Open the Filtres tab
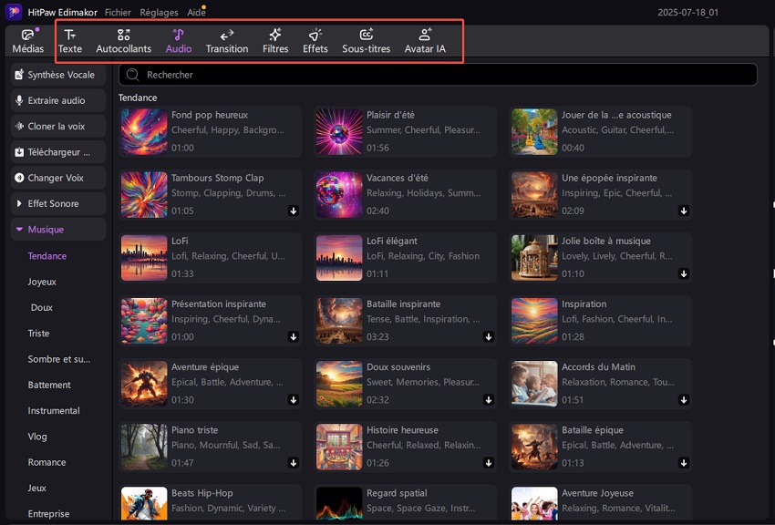The image size is (775, 525). [x=275, y=41]
